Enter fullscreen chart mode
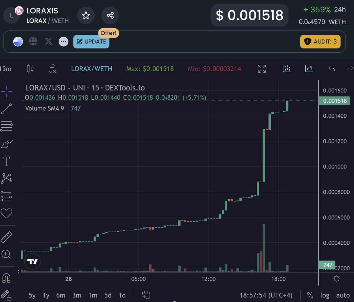354x302 pixels. pos(262,69)
